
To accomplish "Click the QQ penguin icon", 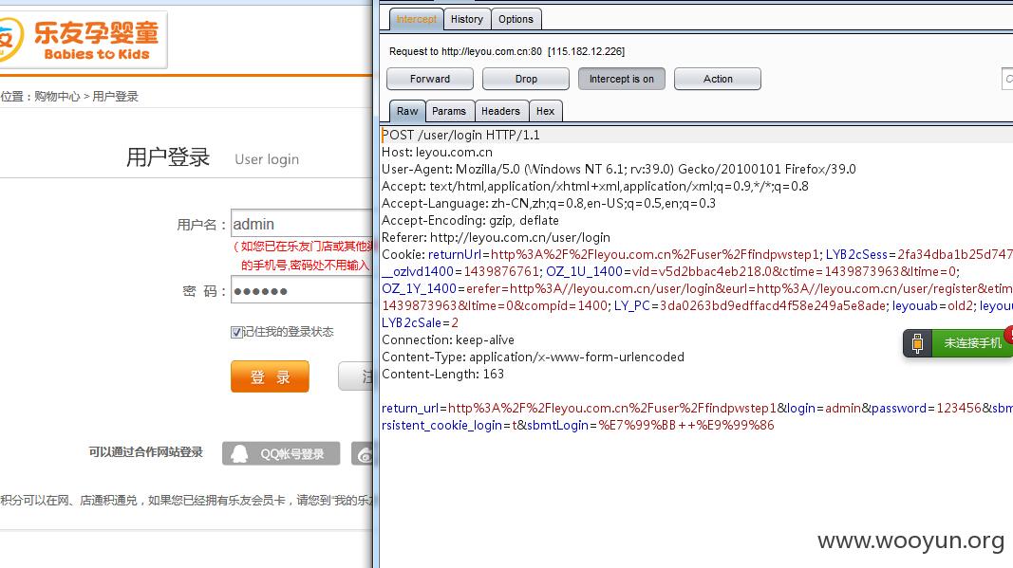I will coord(239,454).
